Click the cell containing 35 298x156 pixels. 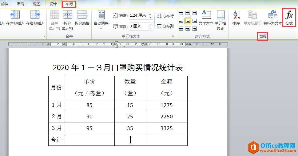point(130,128)
